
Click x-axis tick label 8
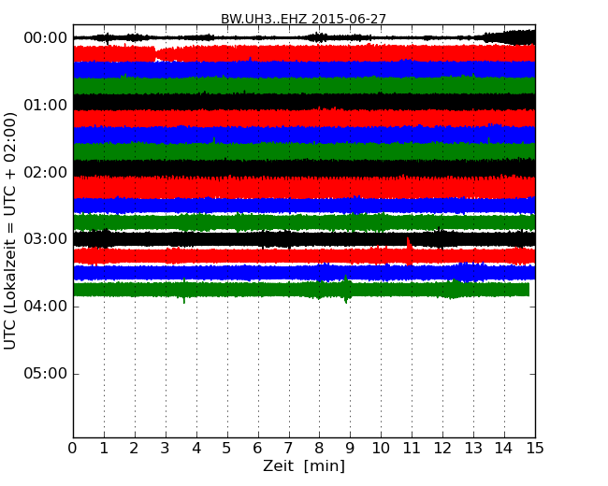pyautogui.click(x=320, y=449)
